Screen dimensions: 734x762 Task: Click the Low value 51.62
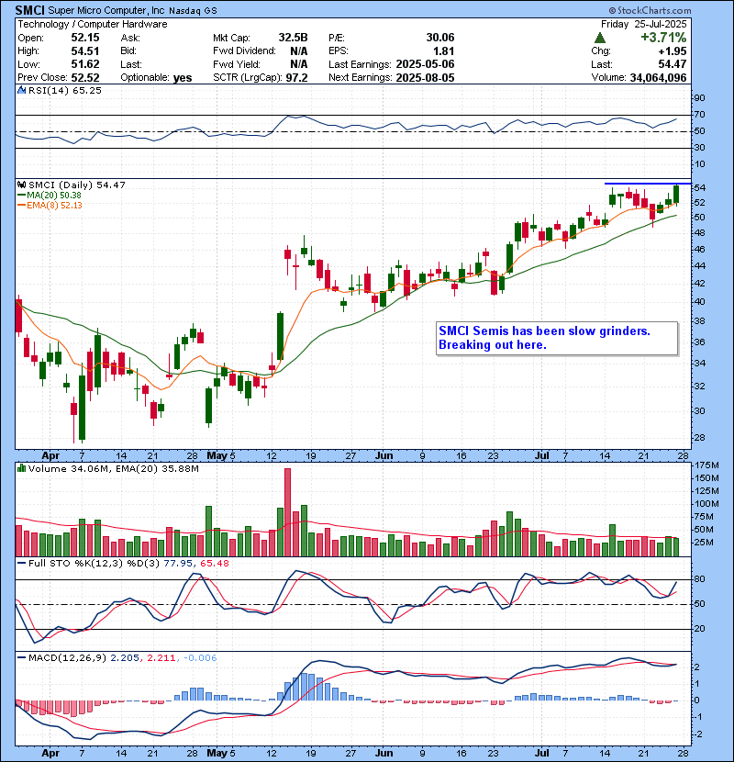click(x=85, y=64)
